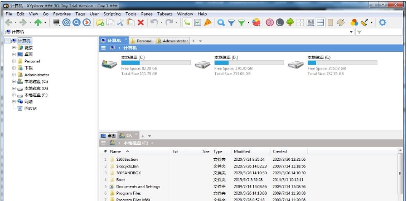Viewport: 407px width, 201px height.
Task: Open the Hotlist target icon
Action: pyautogui.click(x=66, y=23)
